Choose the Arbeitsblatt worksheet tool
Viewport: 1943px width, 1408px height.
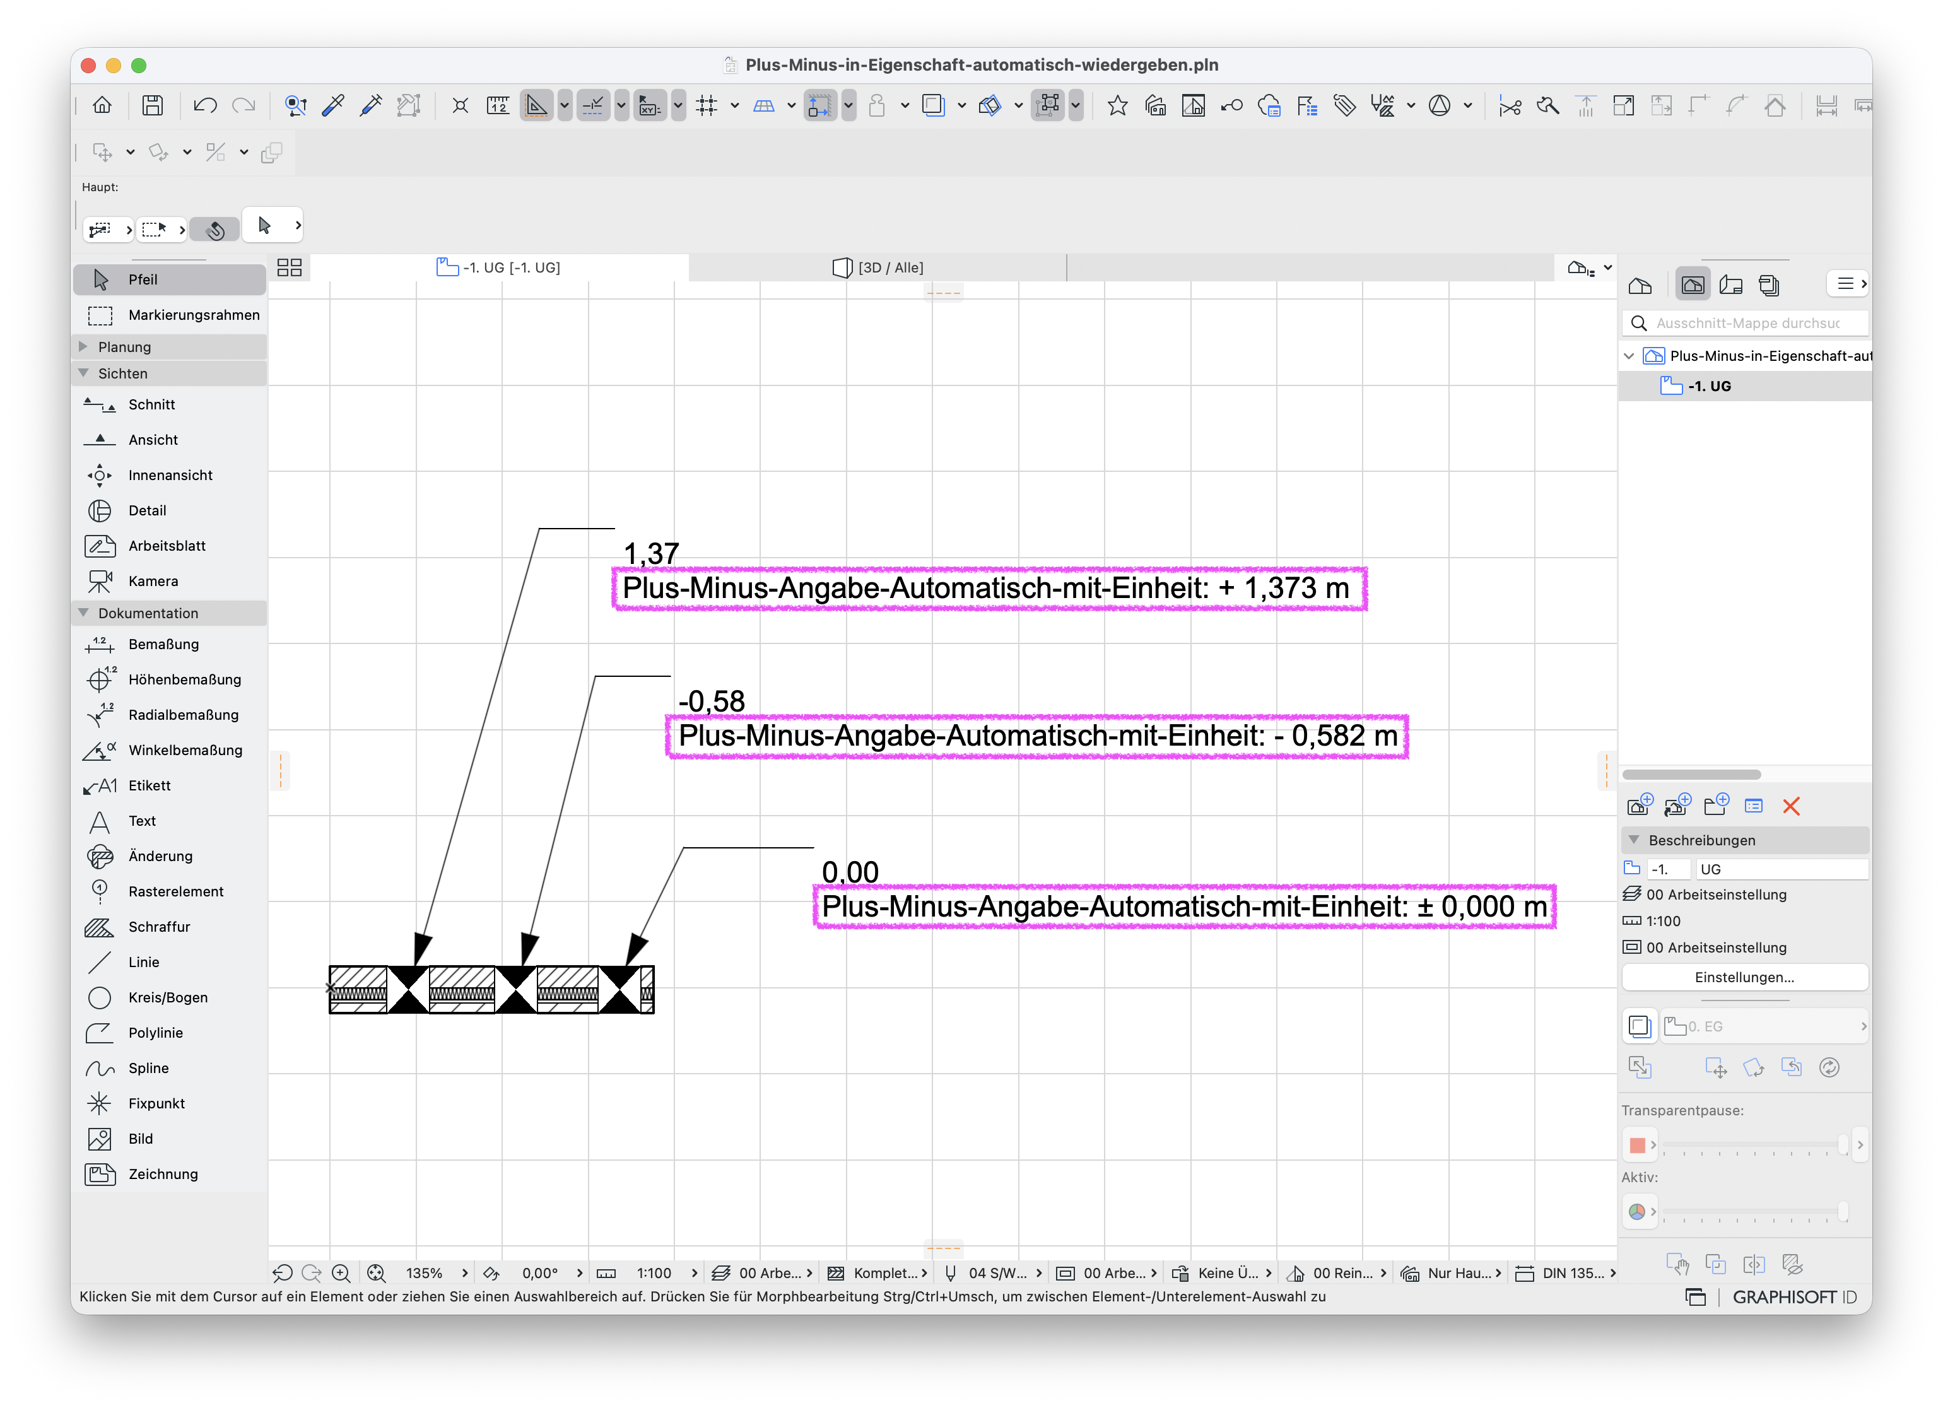tap(170, 546)
